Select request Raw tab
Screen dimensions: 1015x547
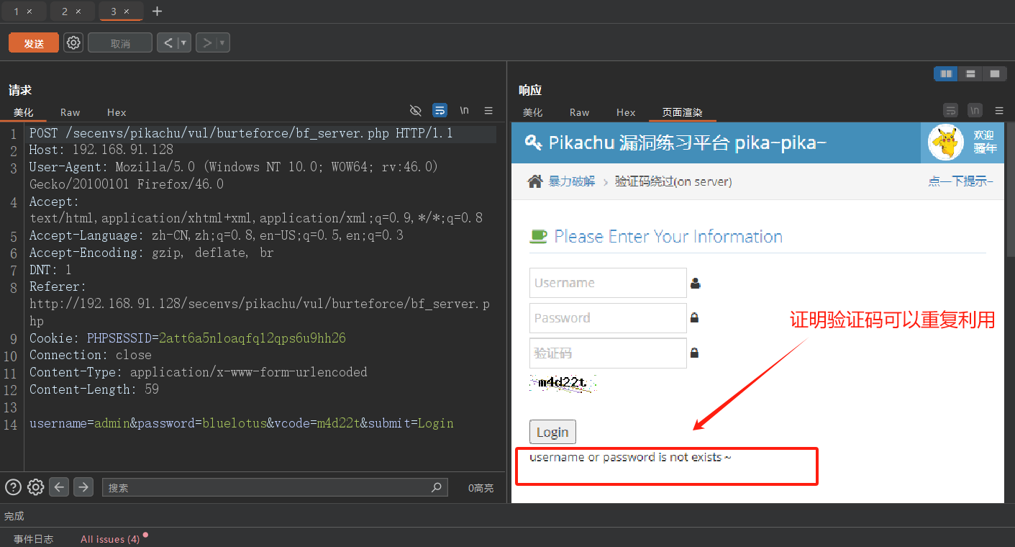click(70, 112)
